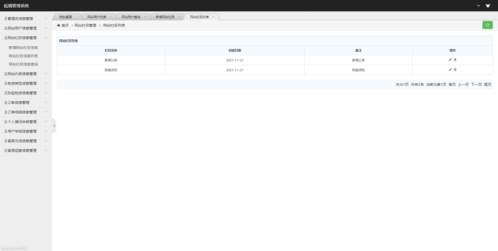Expand 留言回复信息管理 menu
498x251 pixels.
pyautogui.click(x=26, y=150)
